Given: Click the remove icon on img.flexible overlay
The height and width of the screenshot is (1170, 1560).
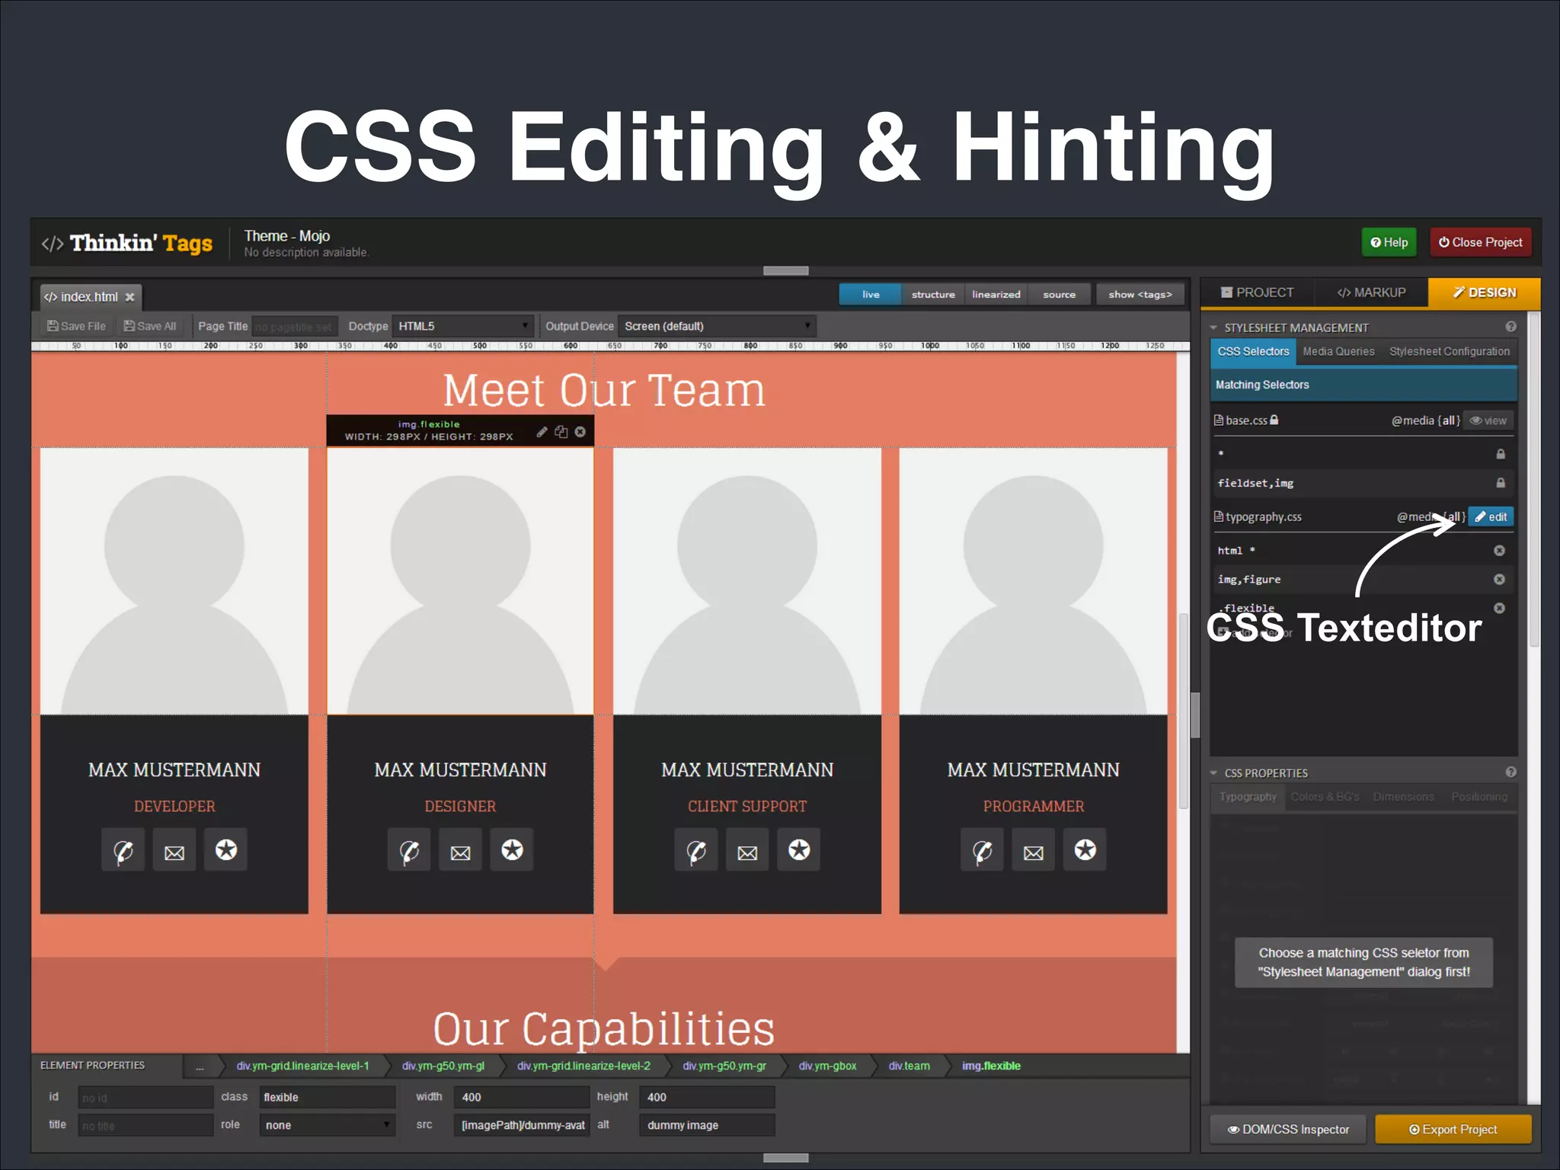Looking at the screenshot, I should click(580, 432).
